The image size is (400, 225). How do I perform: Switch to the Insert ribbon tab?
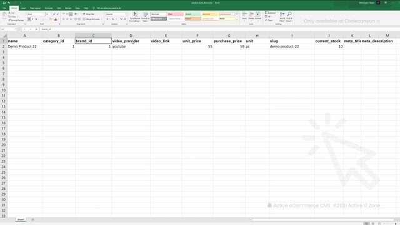click(23, 8)
